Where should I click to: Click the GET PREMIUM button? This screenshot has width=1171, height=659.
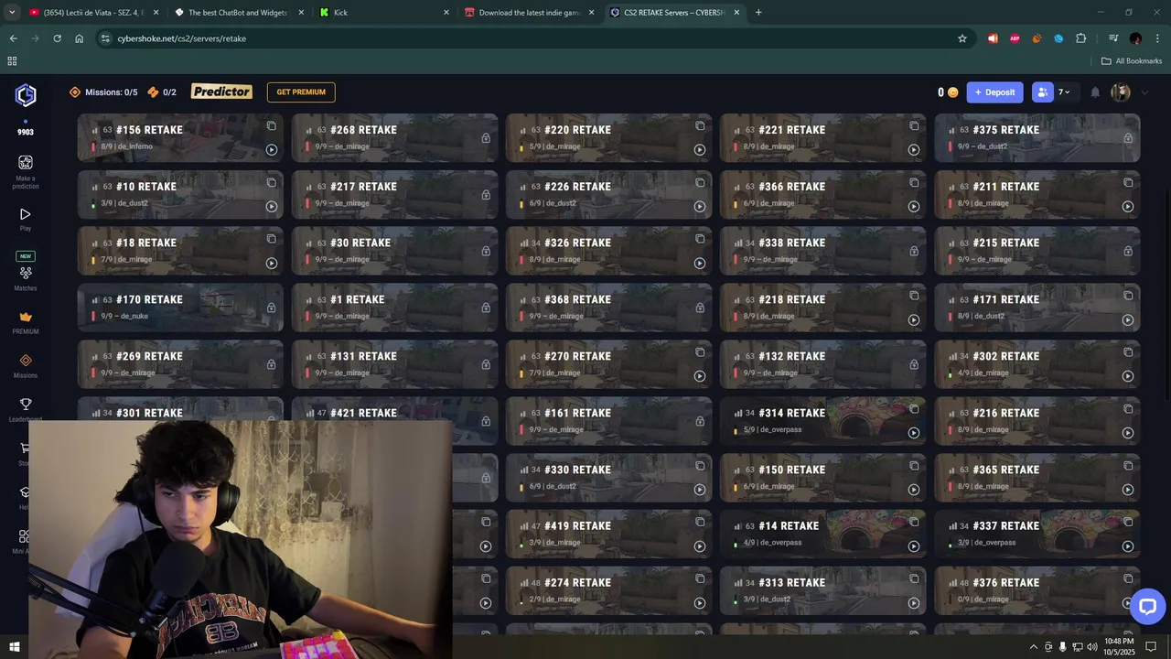pyautogui.click(x=301, y=92)
